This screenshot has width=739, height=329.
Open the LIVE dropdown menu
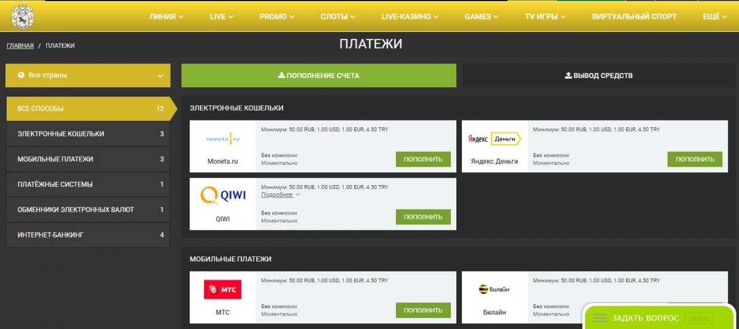click(x=221, y=17)
